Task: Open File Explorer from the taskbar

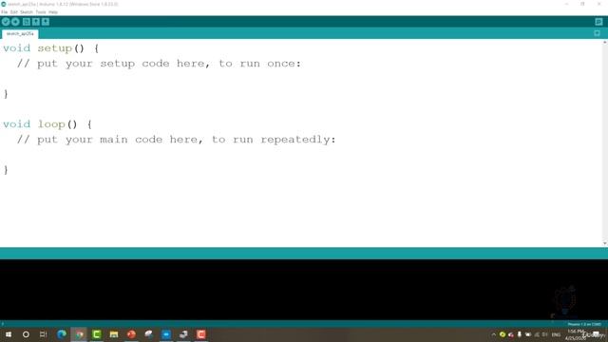Action: (114, 334)
